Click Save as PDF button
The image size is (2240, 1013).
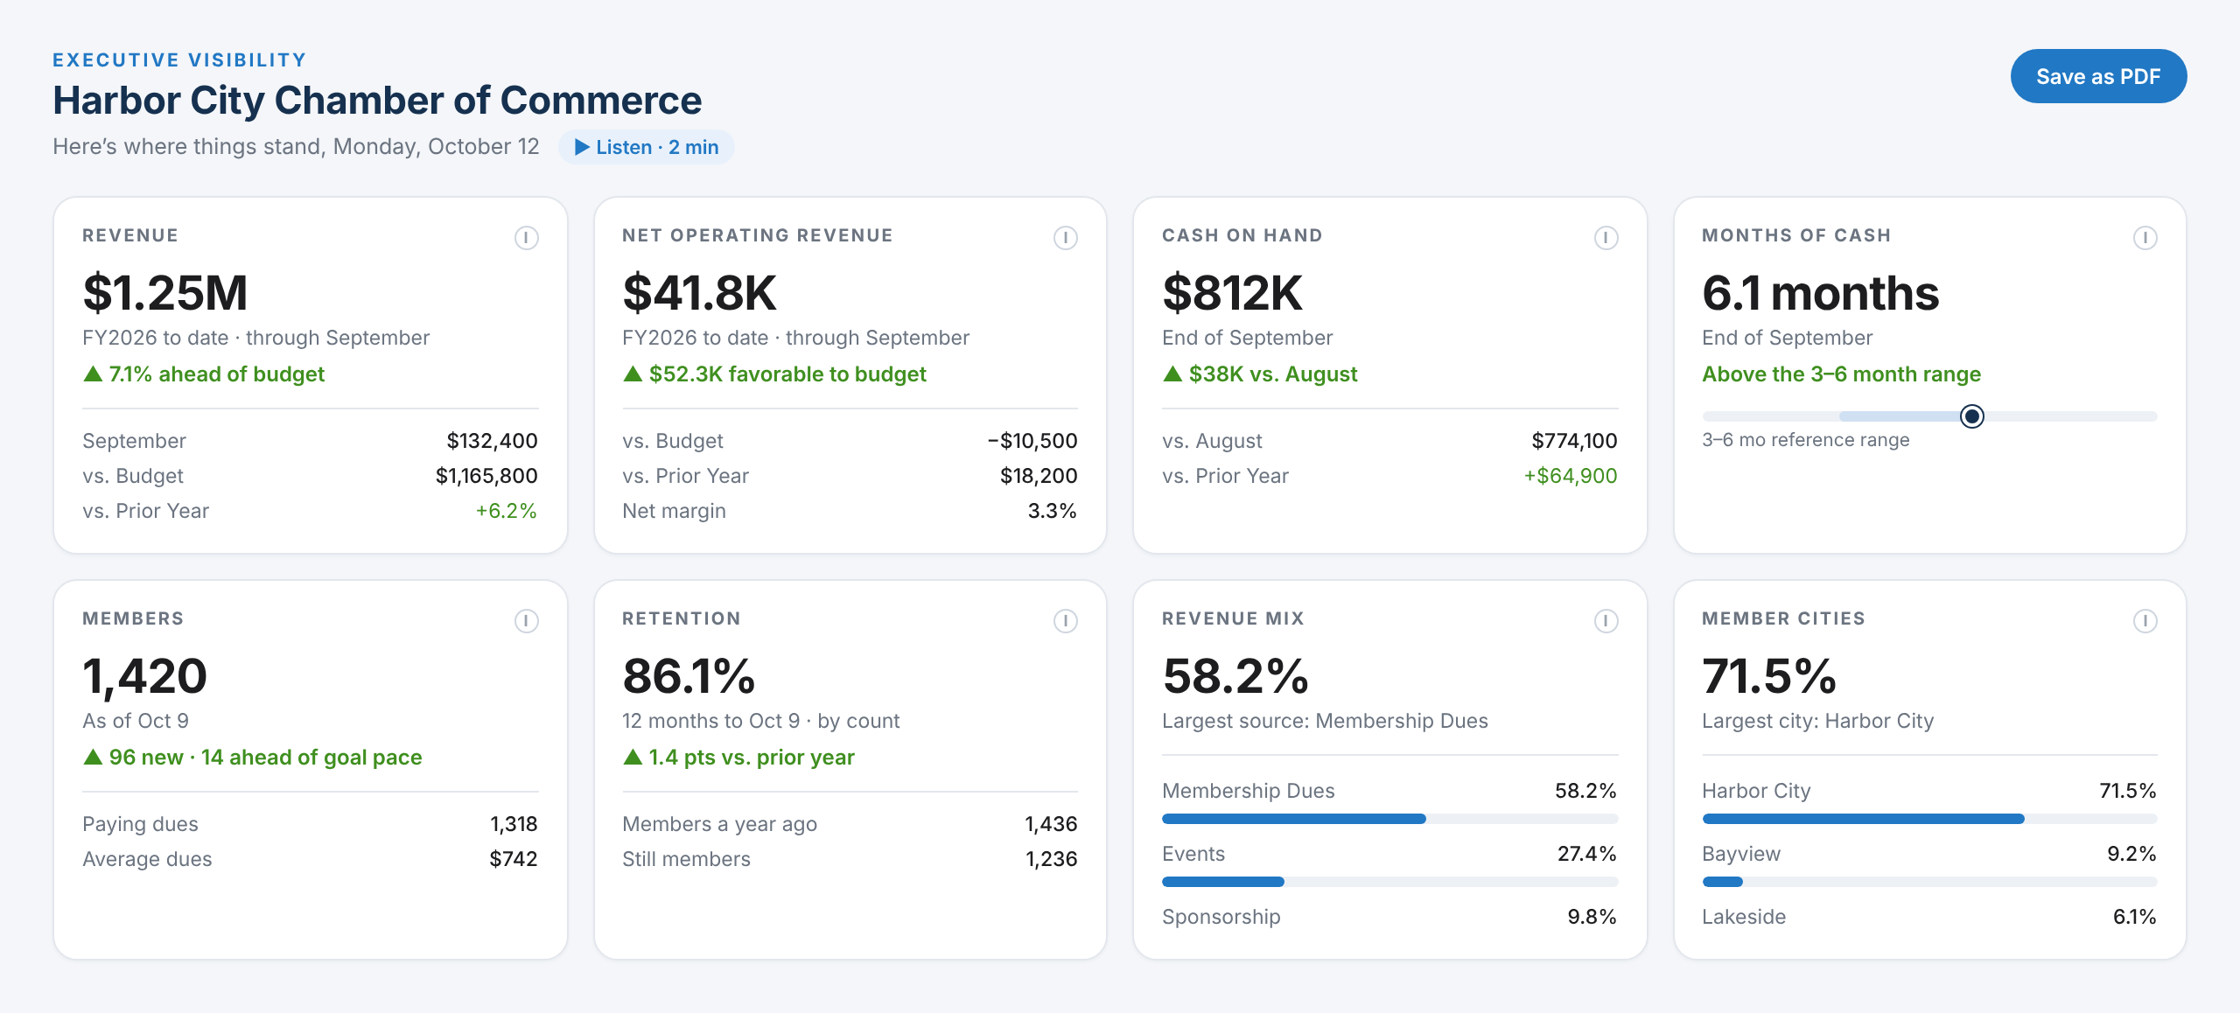[2098, 76]
